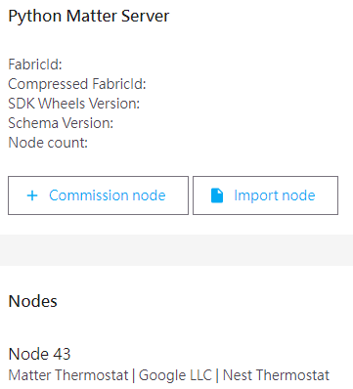The height and width of the screenshot is (389, 353).
Task: Click the Compressed FabricId label
Action: pos(77,84)
